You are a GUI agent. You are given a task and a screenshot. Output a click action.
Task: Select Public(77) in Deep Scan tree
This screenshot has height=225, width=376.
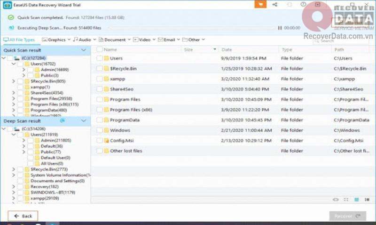coord(51,152)
